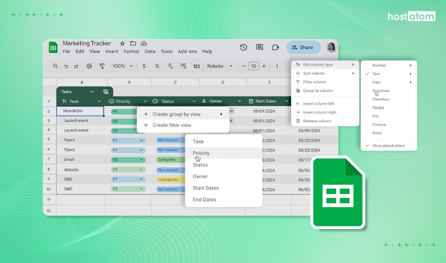Viewport: 446px width, 263px height.
Task: Open the Insert menu
Action: [x=112, y=51]
